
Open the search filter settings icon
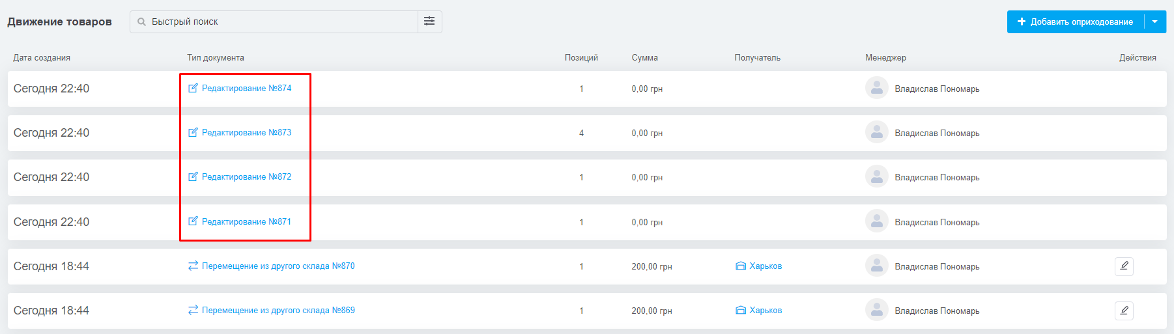(429, 21)
